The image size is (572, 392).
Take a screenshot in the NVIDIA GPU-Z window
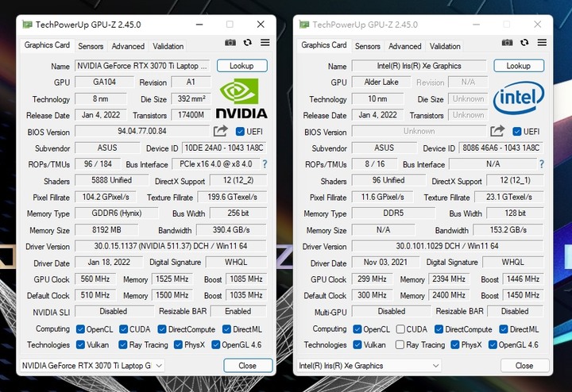230,43
